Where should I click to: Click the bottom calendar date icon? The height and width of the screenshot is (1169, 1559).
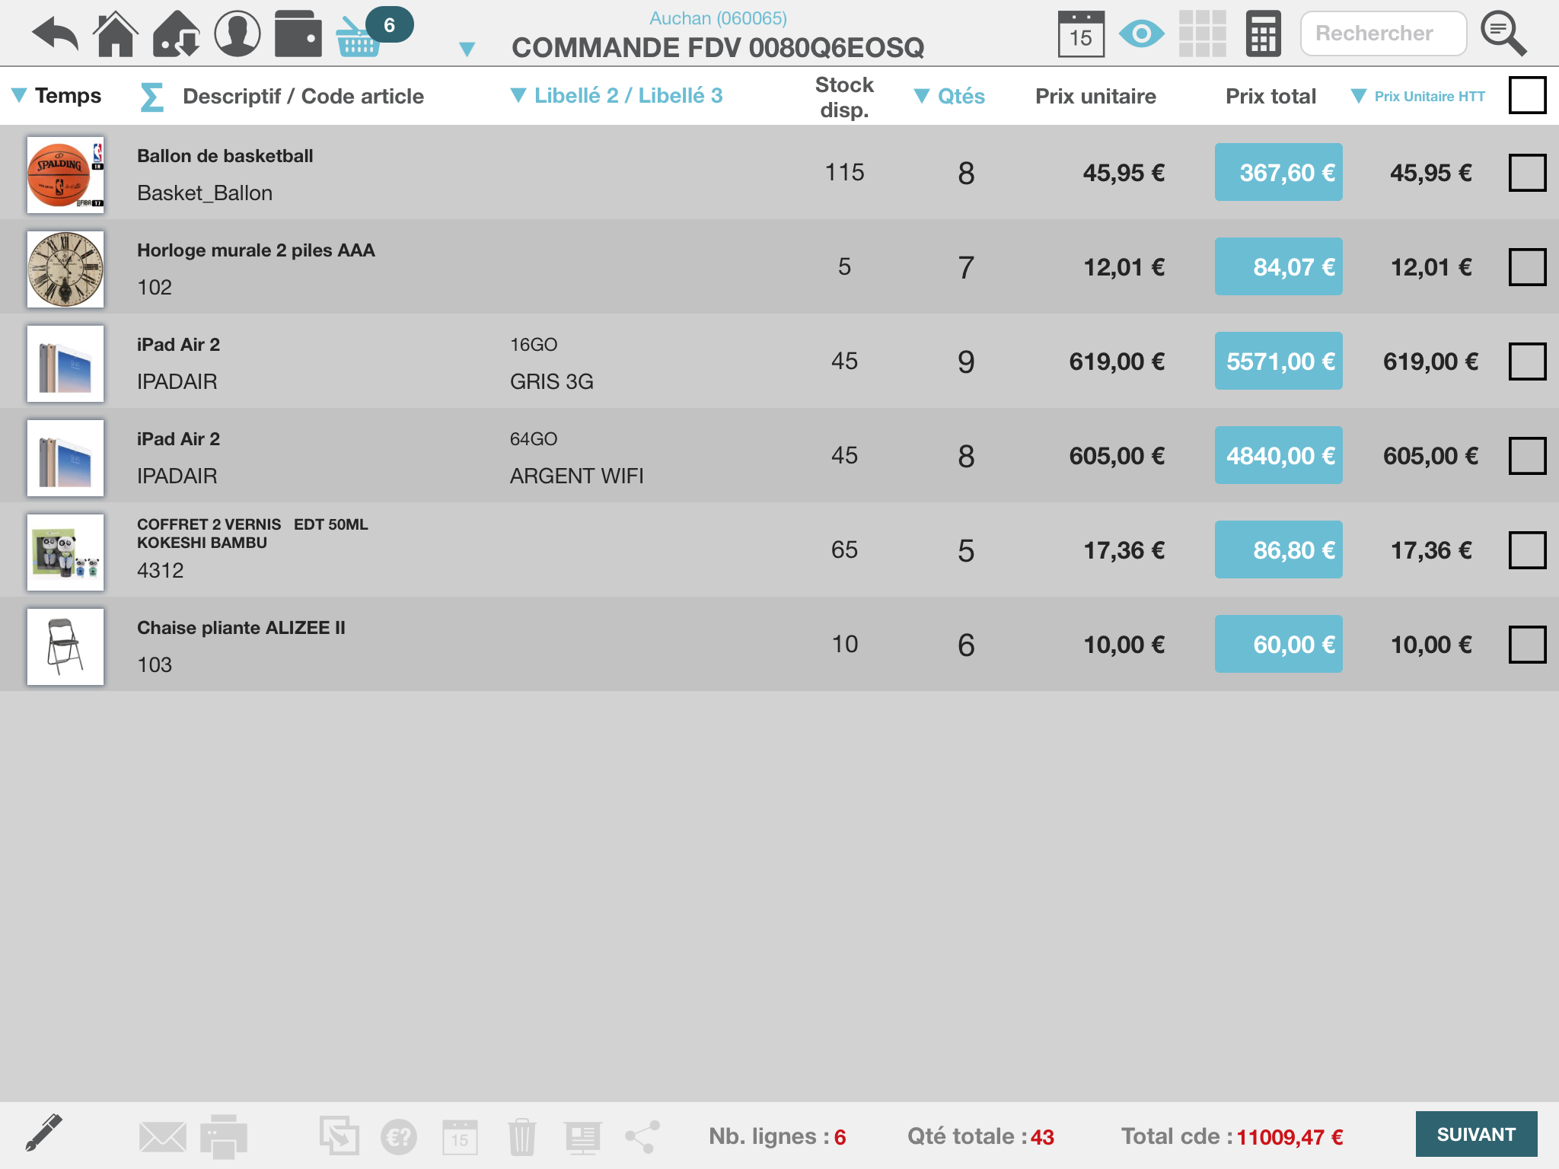[460, 1137]
